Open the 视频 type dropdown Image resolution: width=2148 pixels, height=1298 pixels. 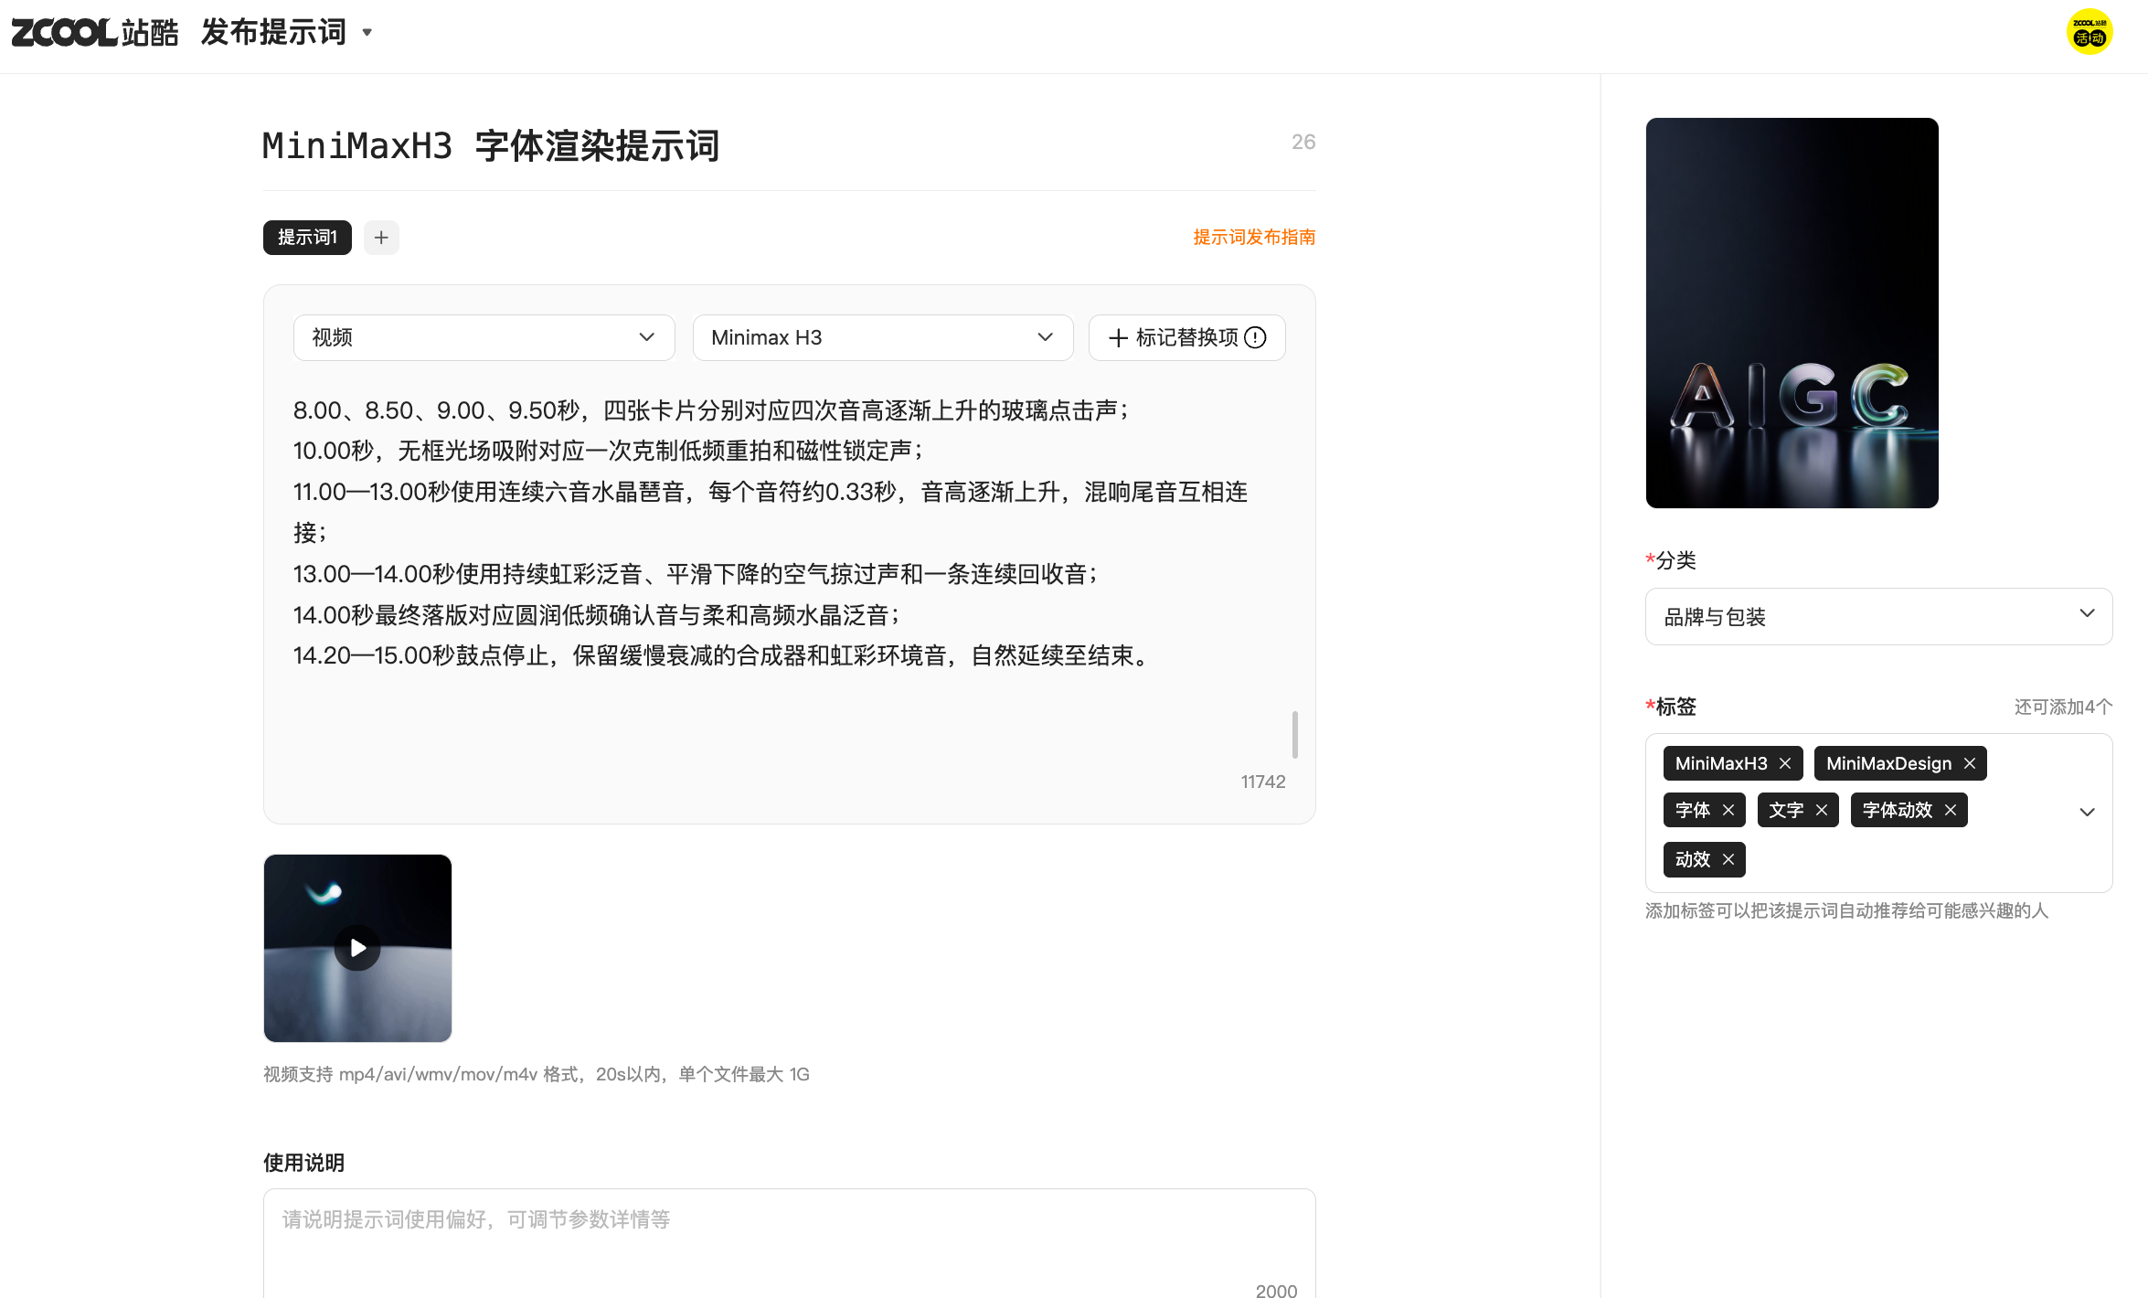tap(484, 337)
